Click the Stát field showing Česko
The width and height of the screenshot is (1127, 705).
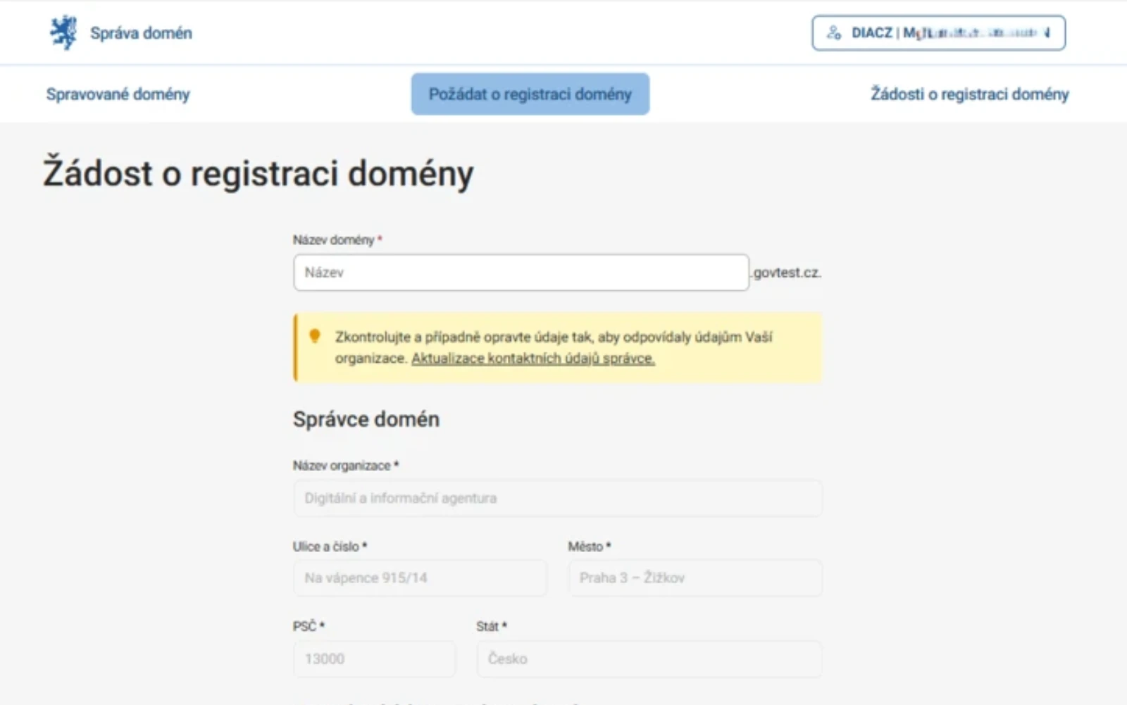click(x=649, y=659)
